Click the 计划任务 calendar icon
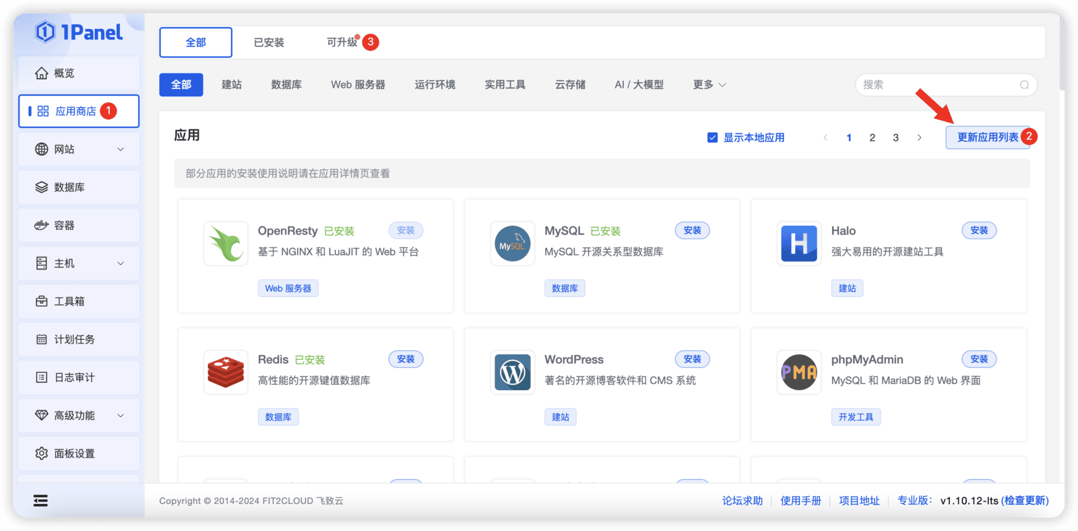Image resolution: width=1078 pixels, height=531 pixels. coord(42,340)
